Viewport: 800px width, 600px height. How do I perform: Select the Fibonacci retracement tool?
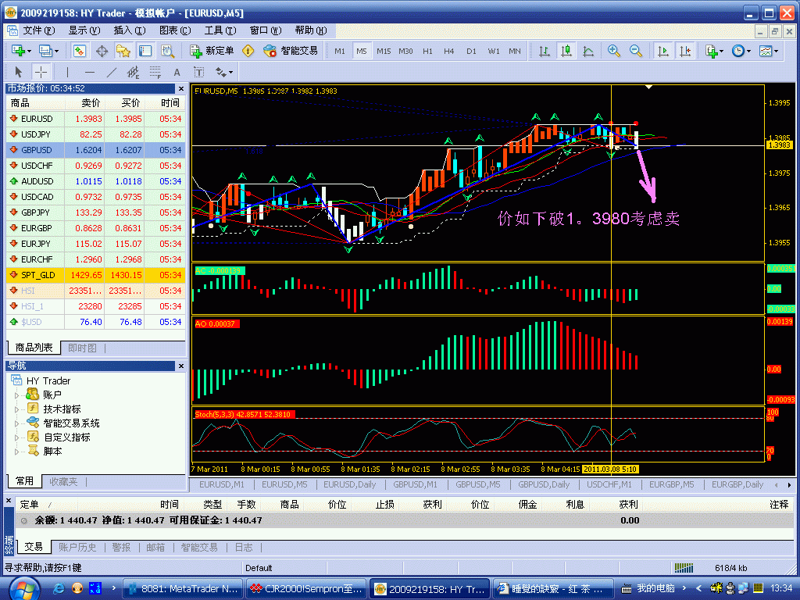click(x=155, y=72)
